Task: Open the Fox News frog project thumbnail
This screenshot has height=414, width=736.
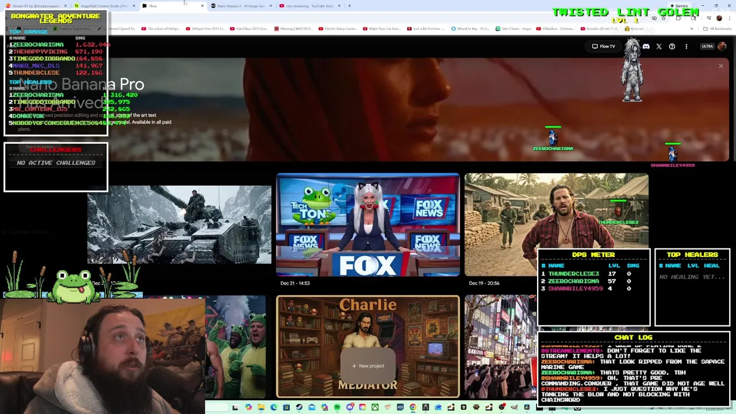Action: coord(368,224)
